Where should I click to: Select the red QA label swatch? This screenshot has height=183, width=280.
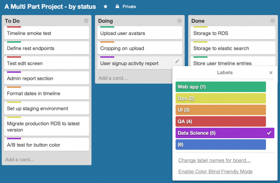pos(221,121)
